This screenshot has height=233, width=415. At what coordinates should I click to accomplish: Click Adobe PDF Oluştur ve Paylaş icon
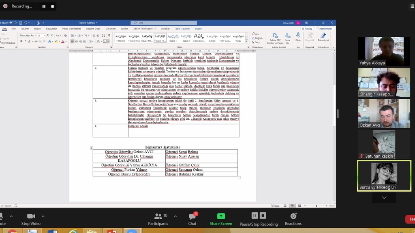point(275,36)
